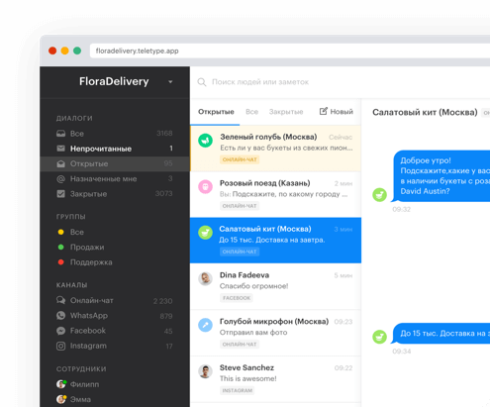The width and height of the screenshot is (490, 407).
Task: Click the Непрочитанные envelope icon
Action: pyautogui.click(x=60, y=149)
